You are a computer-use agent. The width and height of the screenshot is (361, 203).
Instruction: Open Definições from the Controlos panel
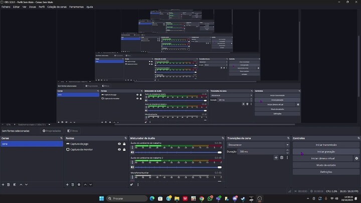326,171
